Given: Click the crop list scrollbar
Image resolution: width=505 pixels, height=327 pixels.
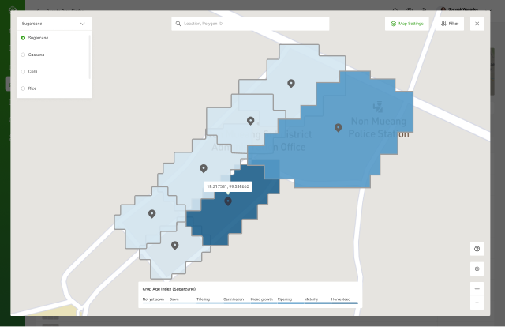Looking at the screenshot, I should [89, 57].
